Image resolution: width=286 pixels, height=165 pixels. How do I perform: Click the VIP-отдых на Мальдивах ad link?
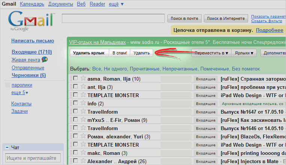[x=98, y=42]
